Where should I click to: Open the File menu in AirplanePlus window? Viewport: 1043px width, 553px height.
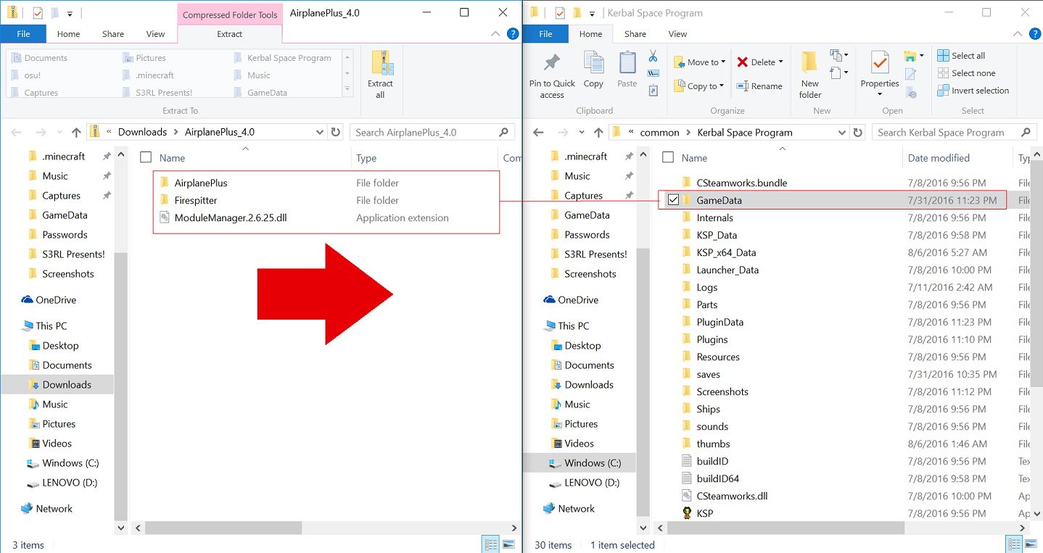pos(23,34)
